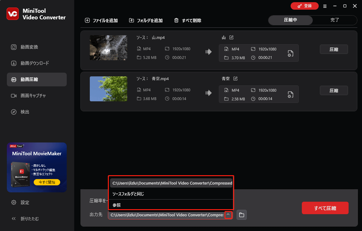Screen dimensions: 362x231
Task: Click the tree thumbnail for 青空.mp4
Action: [109, 89]
